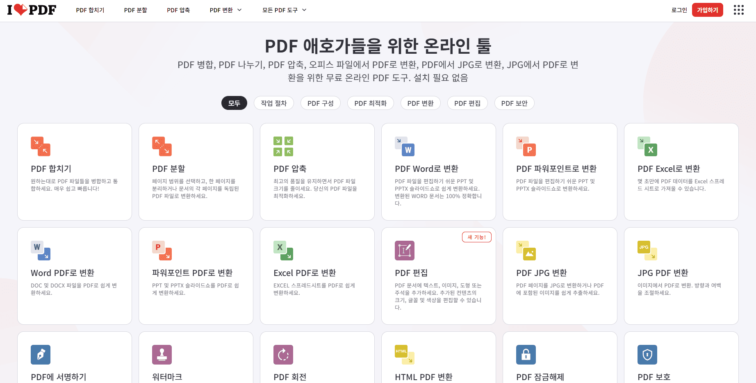
Task: Click the PDF에 서명하기 pen icon
Action: (x=40, y=355)
